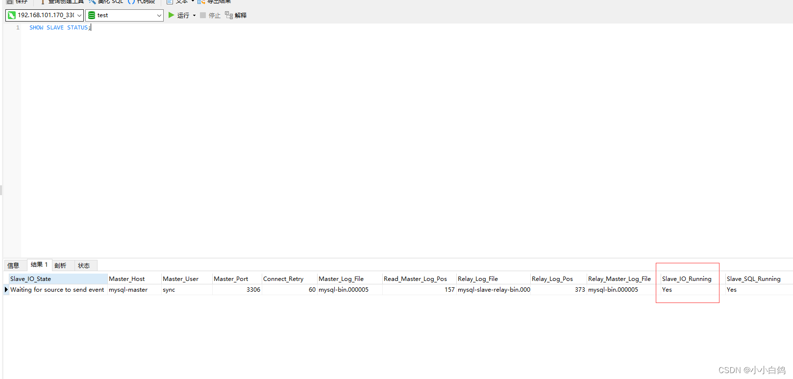Click the Stop (停止) button
793x379 pixels.
pyautogui.click(x=210, y=16)
